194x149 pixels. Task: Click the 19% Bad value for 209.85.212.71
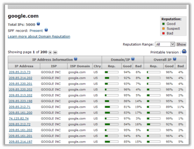click(x=138, y=107)
